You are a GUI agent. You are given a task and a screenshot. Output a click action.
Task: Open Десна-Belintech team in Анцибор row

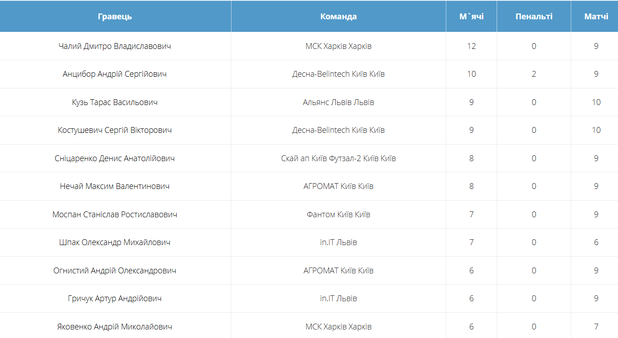[338, 74]
